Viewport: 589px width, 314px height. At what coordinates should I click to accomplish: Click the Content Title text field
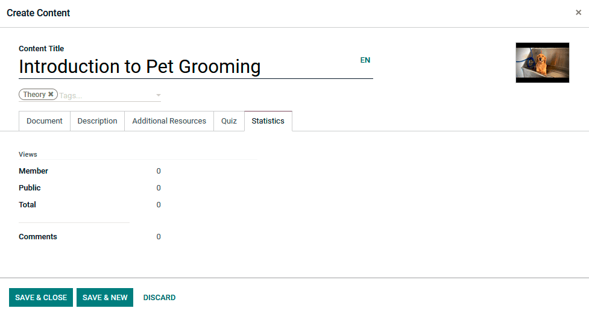[x=181, y=67]
